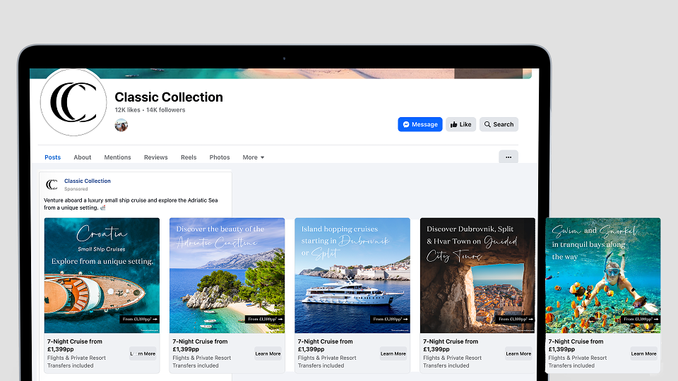Click the Message button
The width and height of the screenshot is (678, 381).
click(x=420, y=124)
